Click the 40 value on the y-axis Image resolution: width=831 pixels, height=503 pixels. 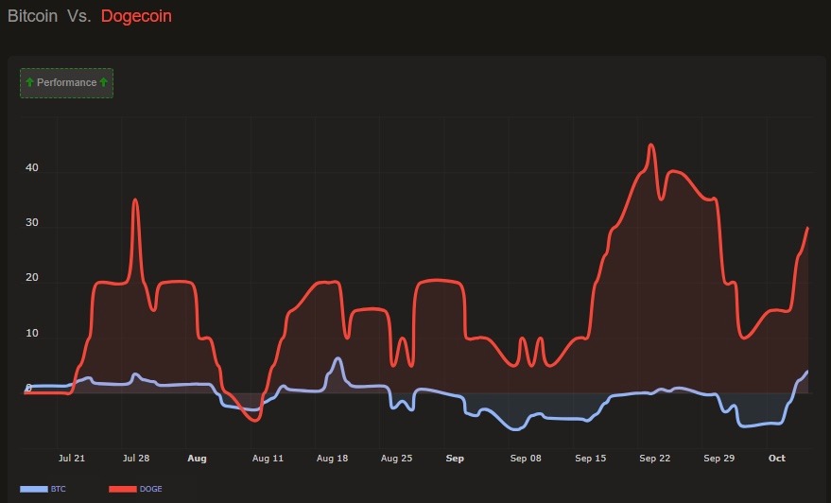[32, 168]
